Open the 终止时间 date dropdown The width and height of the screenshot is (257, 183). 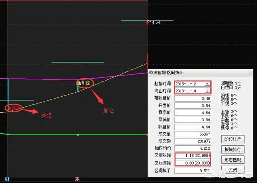pos(207,91)
